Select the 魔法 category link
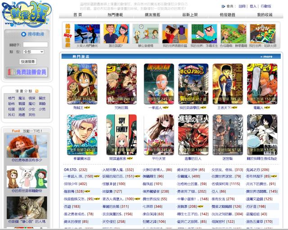288x230 pixels. [22, 98]
